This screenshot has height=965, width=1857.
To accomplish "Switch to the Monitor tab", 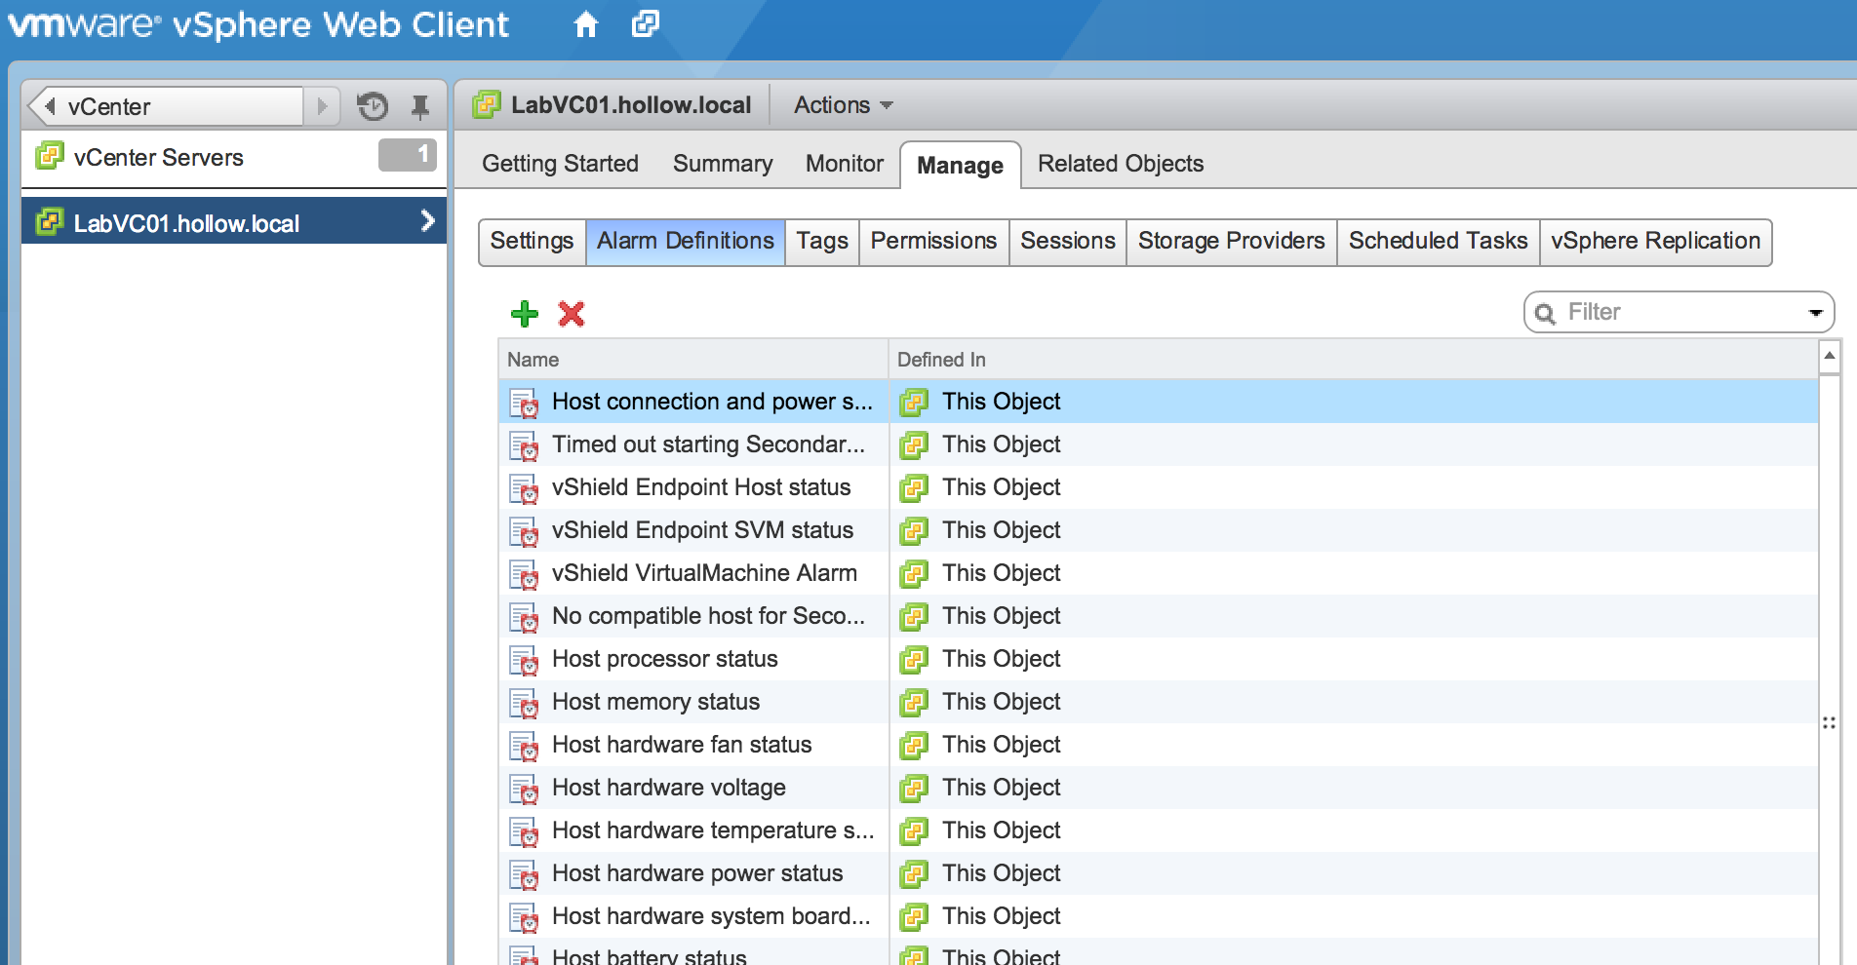I will [x=844, y=164].
